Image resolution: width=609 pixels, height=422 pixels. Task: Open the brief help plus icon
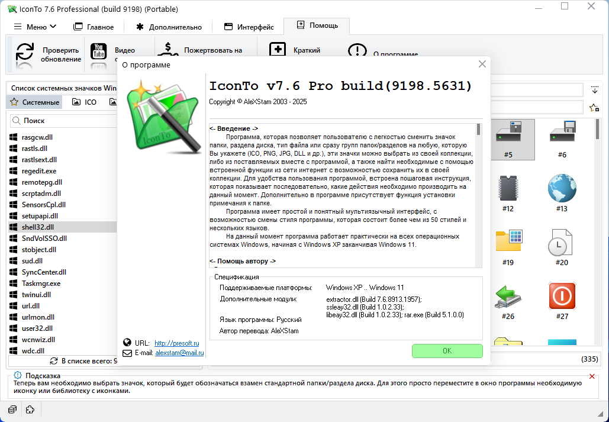coord(278,49)
